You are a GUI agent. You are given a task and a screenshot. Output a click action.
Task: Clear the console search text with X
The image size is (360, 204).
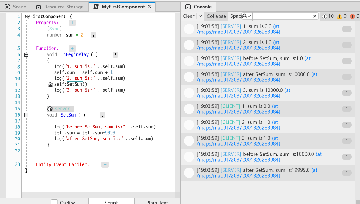[315, 16]
